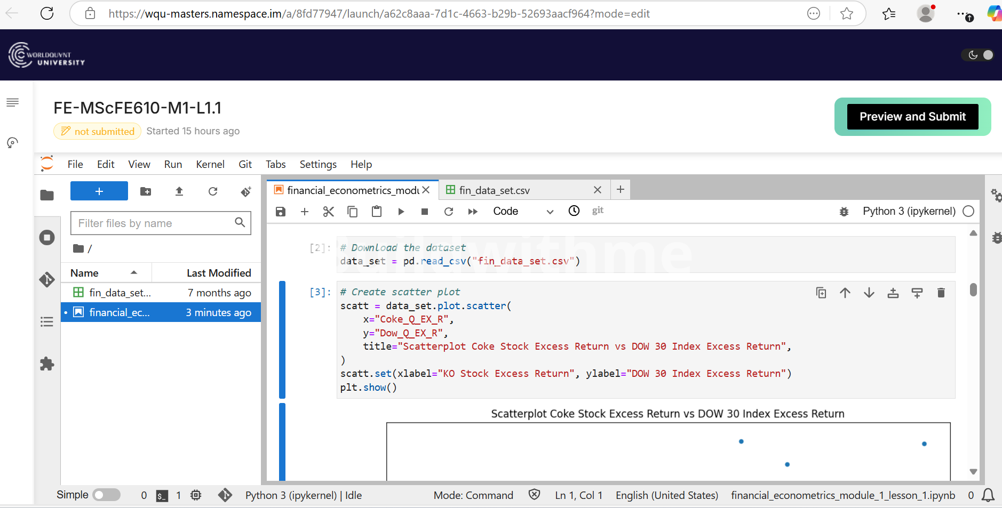Switch to the fin_data_set.csv tab
This screenshot has width=1002, height=508.
point(494,190)
